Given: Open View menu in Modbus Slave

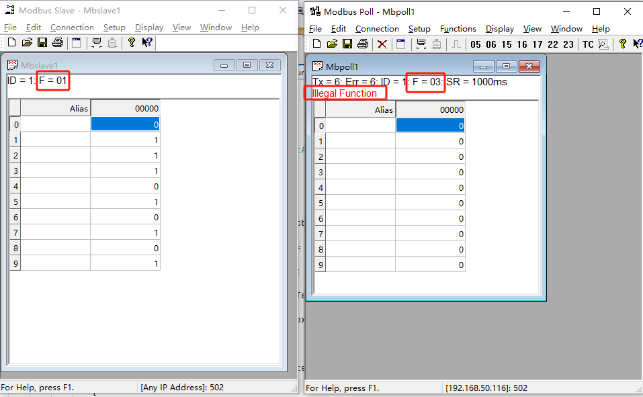Looking at the screenshot, I should point(181,28).
